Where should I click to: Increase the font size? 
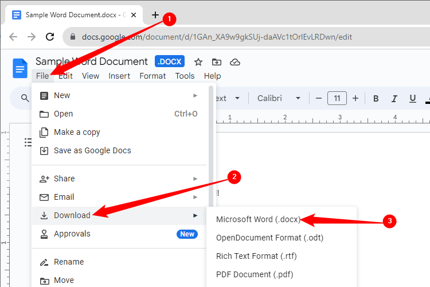coord(355,98)
